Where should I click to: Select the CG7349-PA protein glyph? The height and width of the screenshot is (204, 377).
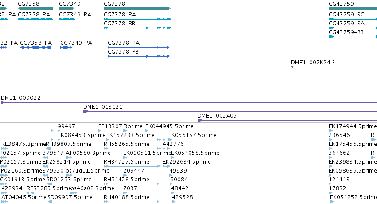pos(66,47)
